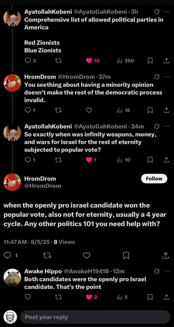The width and height of the screenshot is (174, 327).
Task: Reply to AyatollahKobeni's Red Zionists post
Action: click(28, 61)
